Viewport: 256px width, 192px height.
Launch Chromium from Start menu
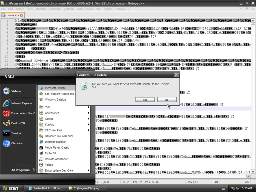click(x=19, y=143)
